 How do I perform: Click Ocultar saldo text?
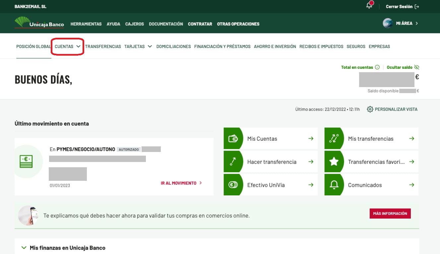point(400,67)
